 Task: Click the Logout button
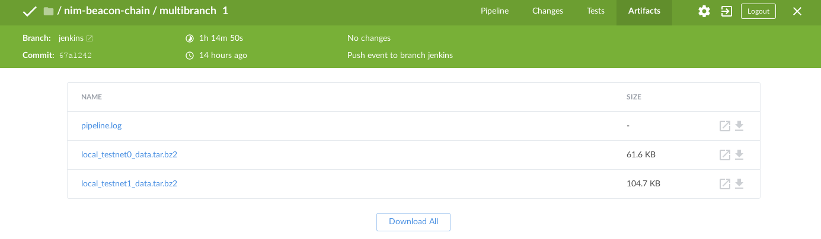(x=758, y=11)
